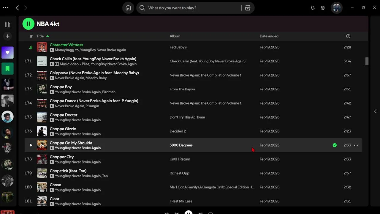Image resolution: width=380 pixels, height=214 pixels.
Task: Toggle saved checkmark on Choppa On My Shoulda
Action: (335, 145)
